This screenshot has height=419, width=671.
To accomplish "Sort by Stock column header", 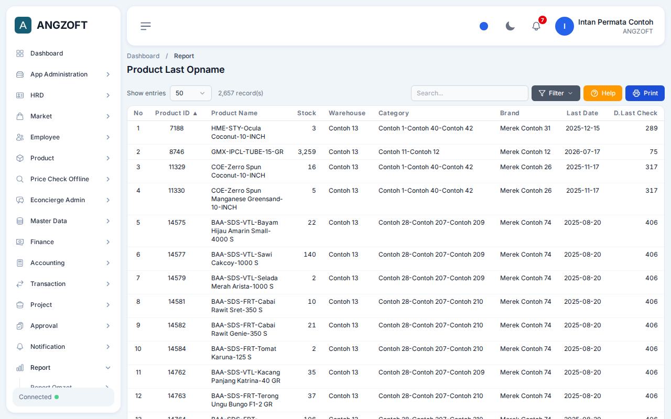I will tap(307, 113).
